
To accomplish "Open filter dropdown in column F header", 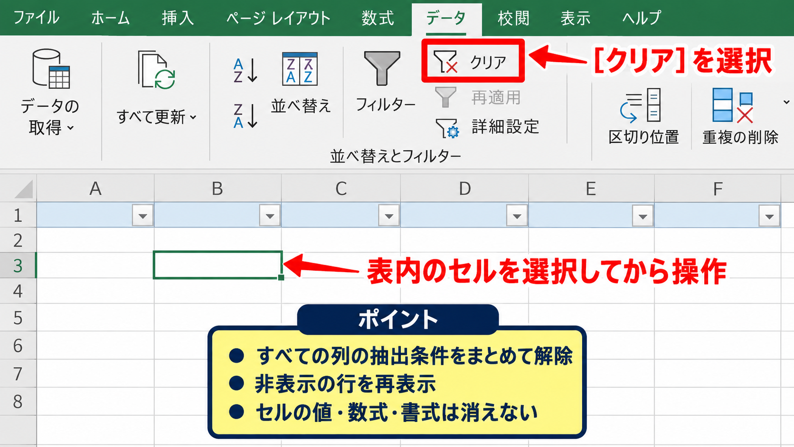I will pyautogui.click(x=769, y=216).
